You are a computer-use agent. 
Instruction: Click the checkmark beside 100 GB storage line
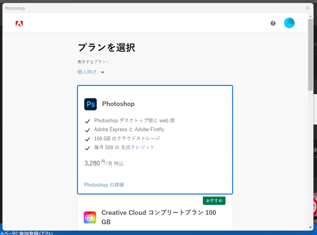click(87, 139)
